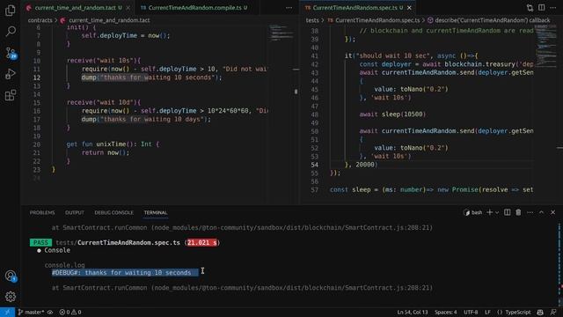Click right editor minimap
This screenshot has height=317, width=563.
(x=546, y=46)
